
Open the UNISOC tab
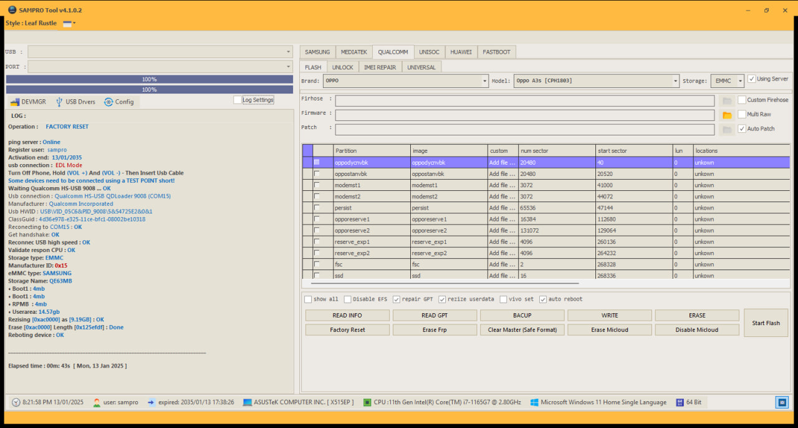pos(429,52)
